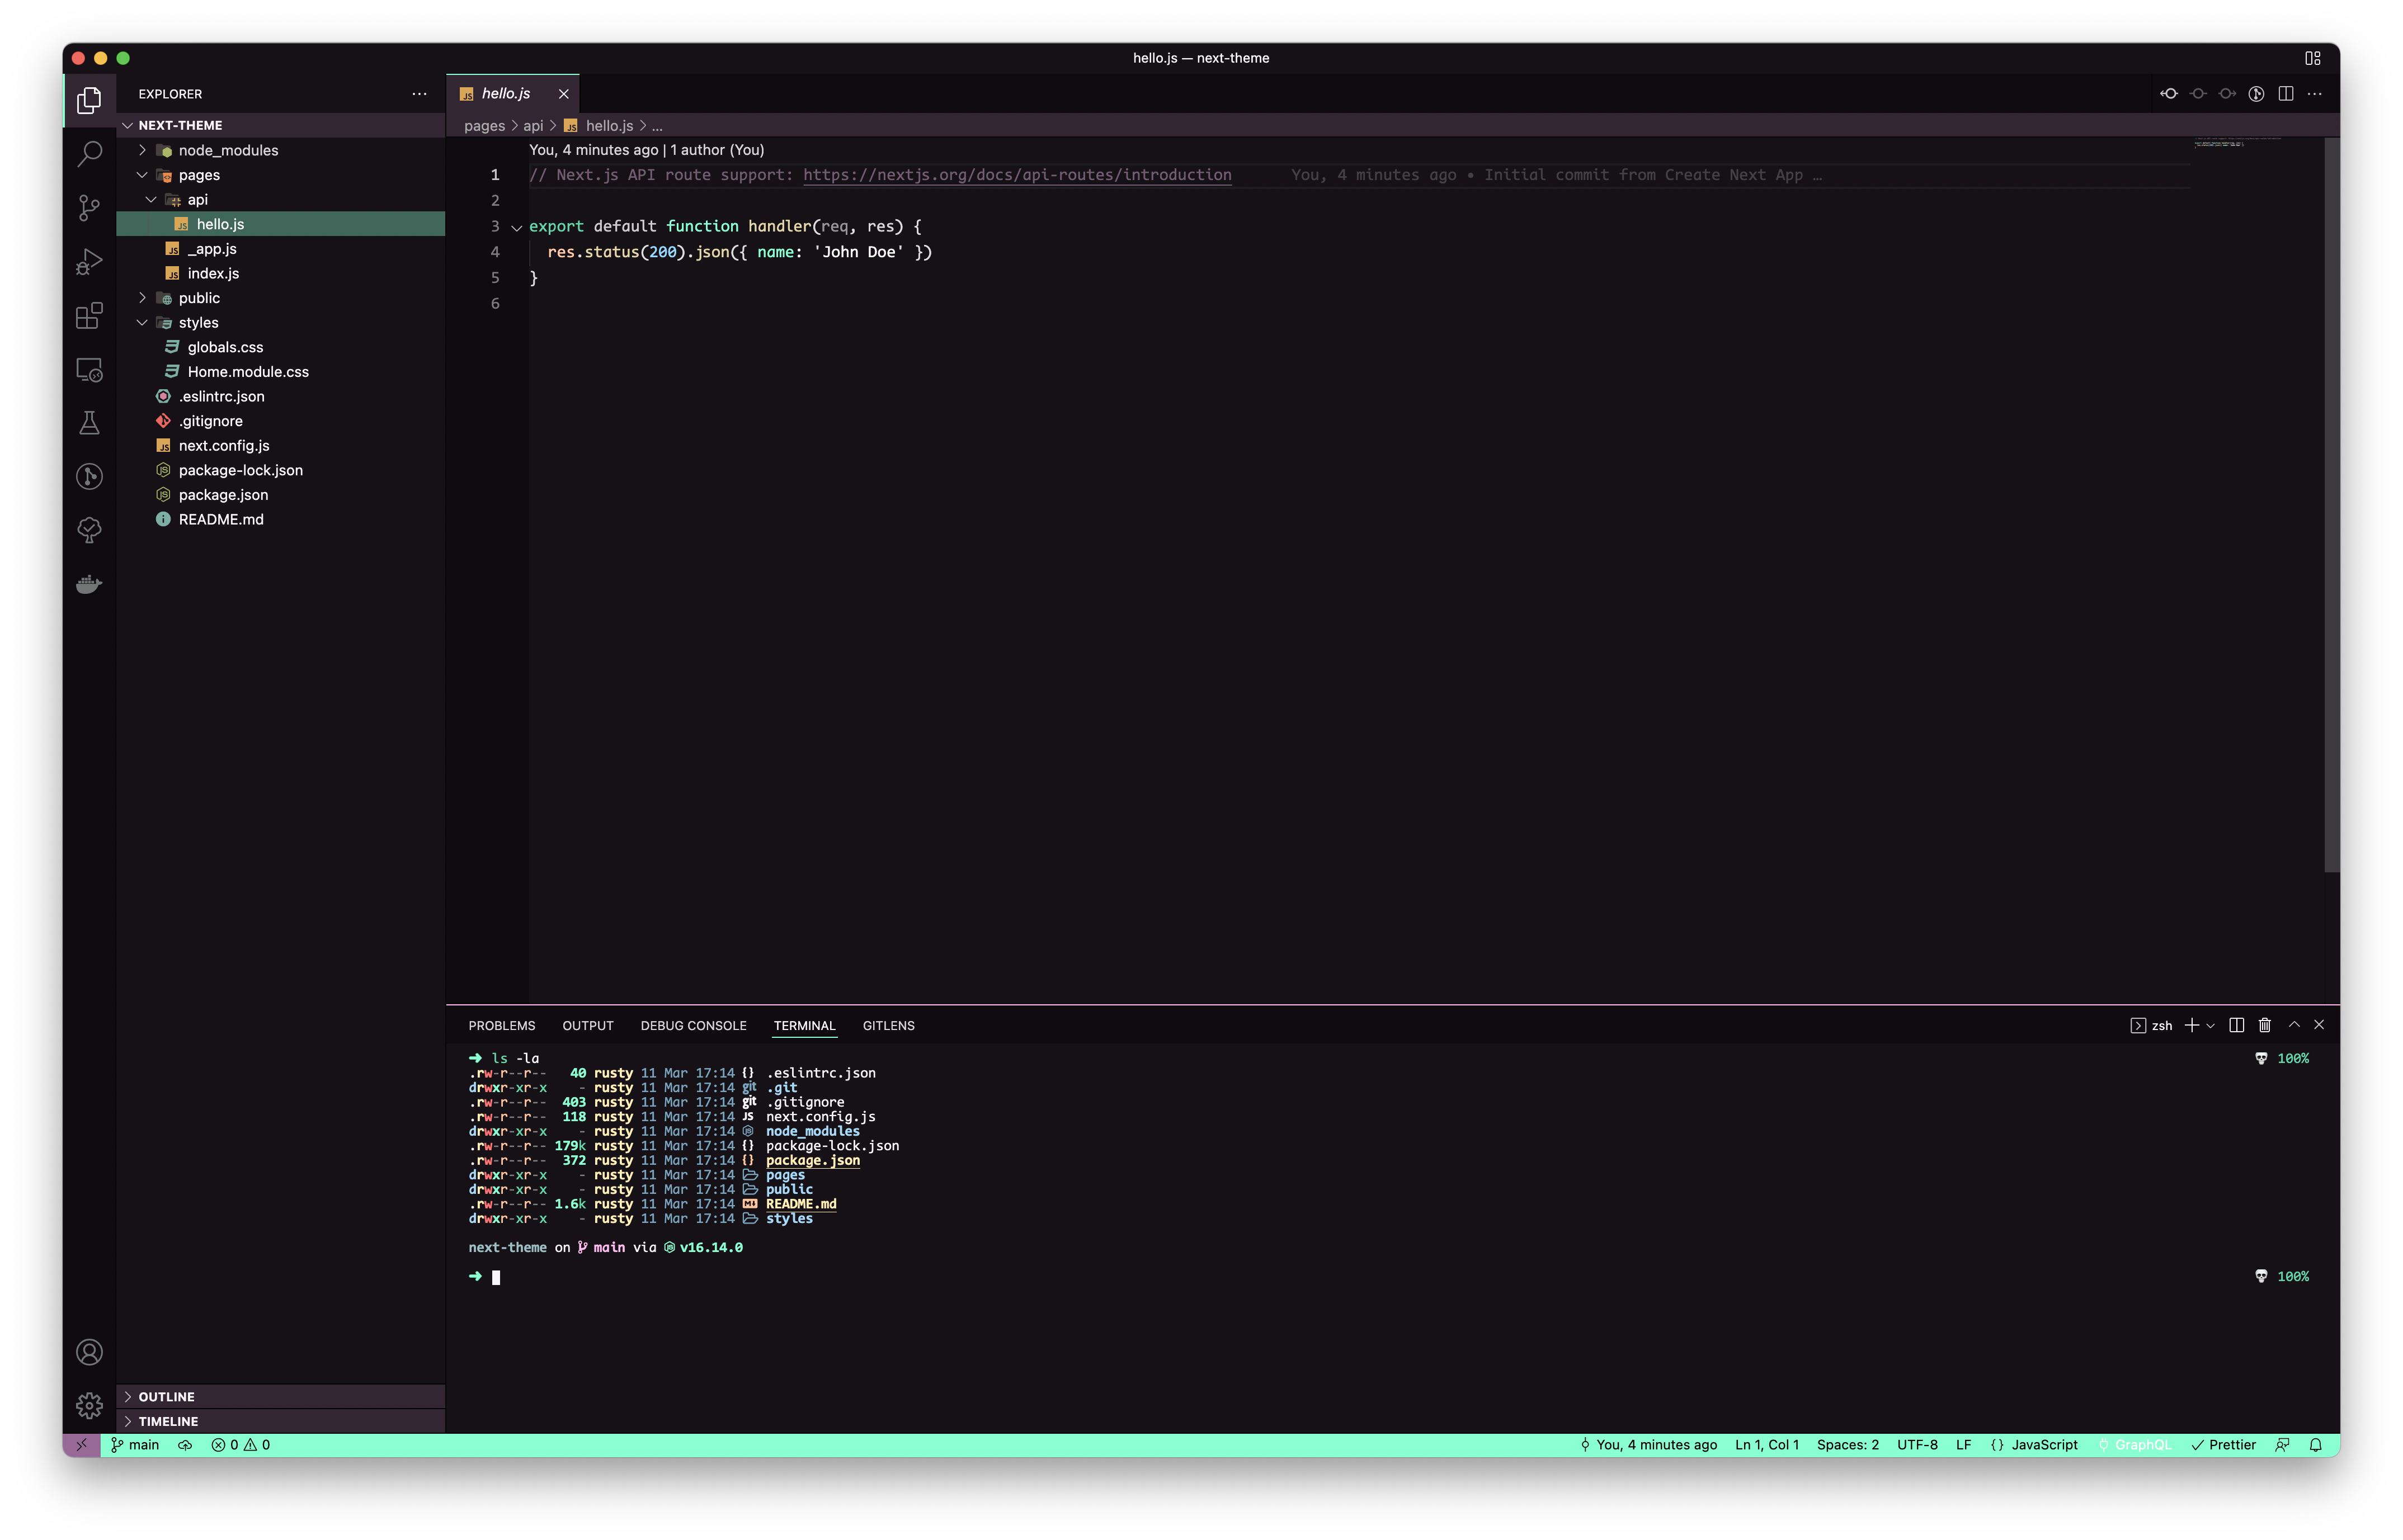The width and height of the screenshot is (2403, 1540).
Task: Open the Search view in activity bar
Action: click(x=89, y=154)
